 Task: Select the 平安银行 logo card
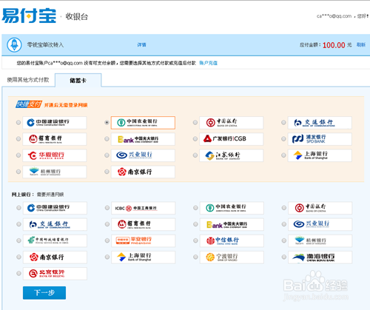[144, 240]
